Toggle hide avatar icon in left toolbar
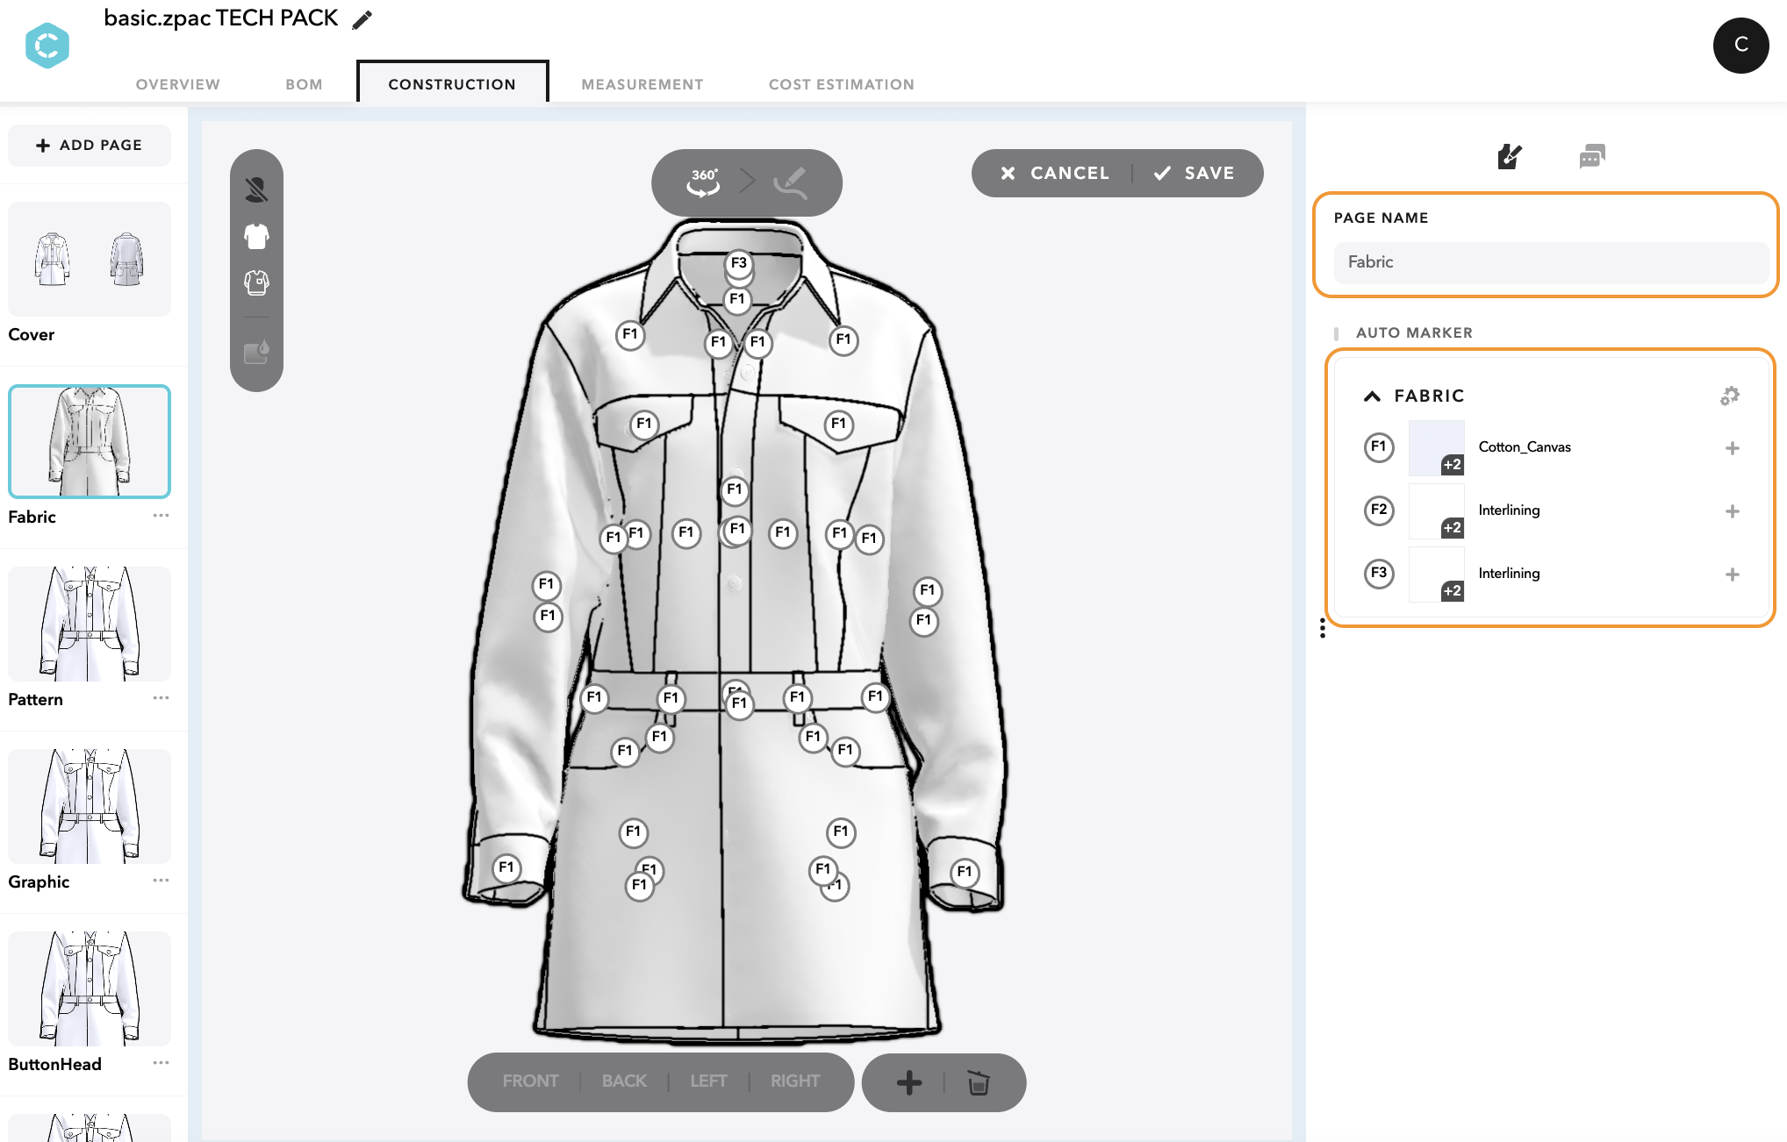Screen dimensions: 1787x1142 coord(256,189)
